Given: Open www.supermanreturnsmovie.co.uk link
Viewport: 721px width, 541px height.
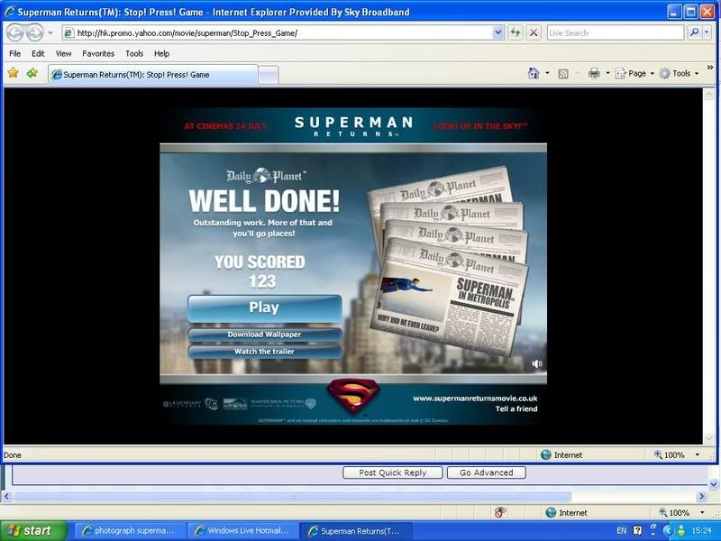Looking at the screenshot, I should tap(475, 399).
